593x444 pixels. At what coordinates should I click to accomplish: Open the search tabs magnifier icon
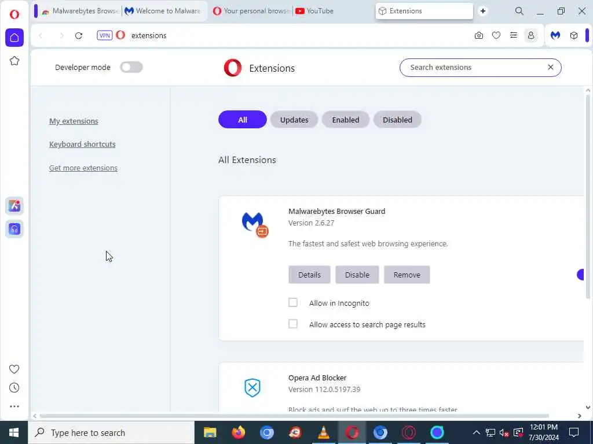tap(519, 11)
